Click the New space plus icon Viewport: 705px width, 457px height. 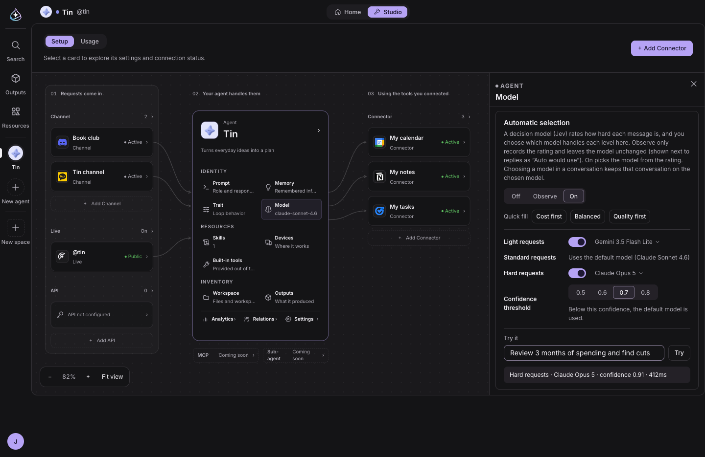point(16,228)
